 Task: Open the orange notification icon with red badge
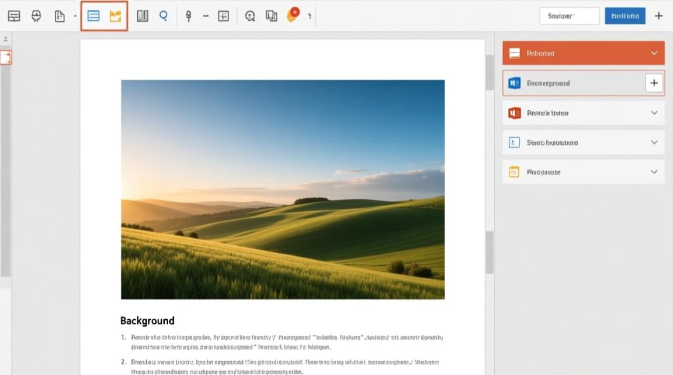tap(293, 15)
